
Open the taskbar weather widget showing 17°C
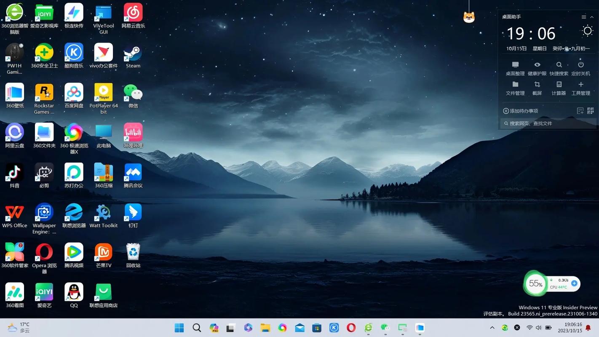coord(19,327)
